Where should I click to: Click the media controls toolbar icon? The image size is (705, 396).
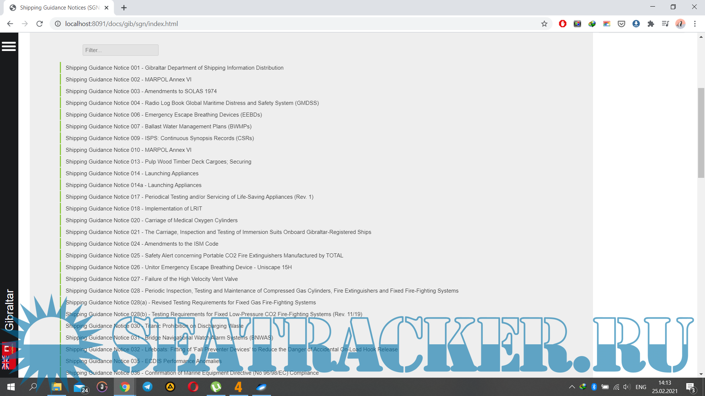coord(665,24)
